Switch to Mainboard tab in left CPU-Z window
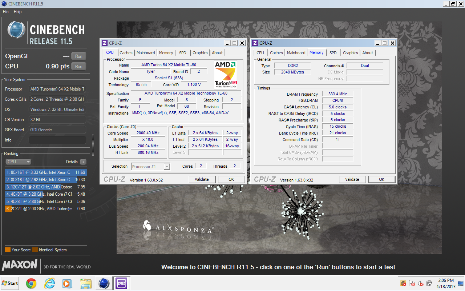Viewport: 465px width, 291px height. (x=146, y=53)
